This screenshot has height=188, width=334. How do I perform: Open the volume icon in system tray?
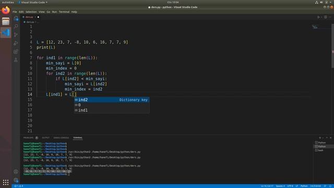coord(321,2)
